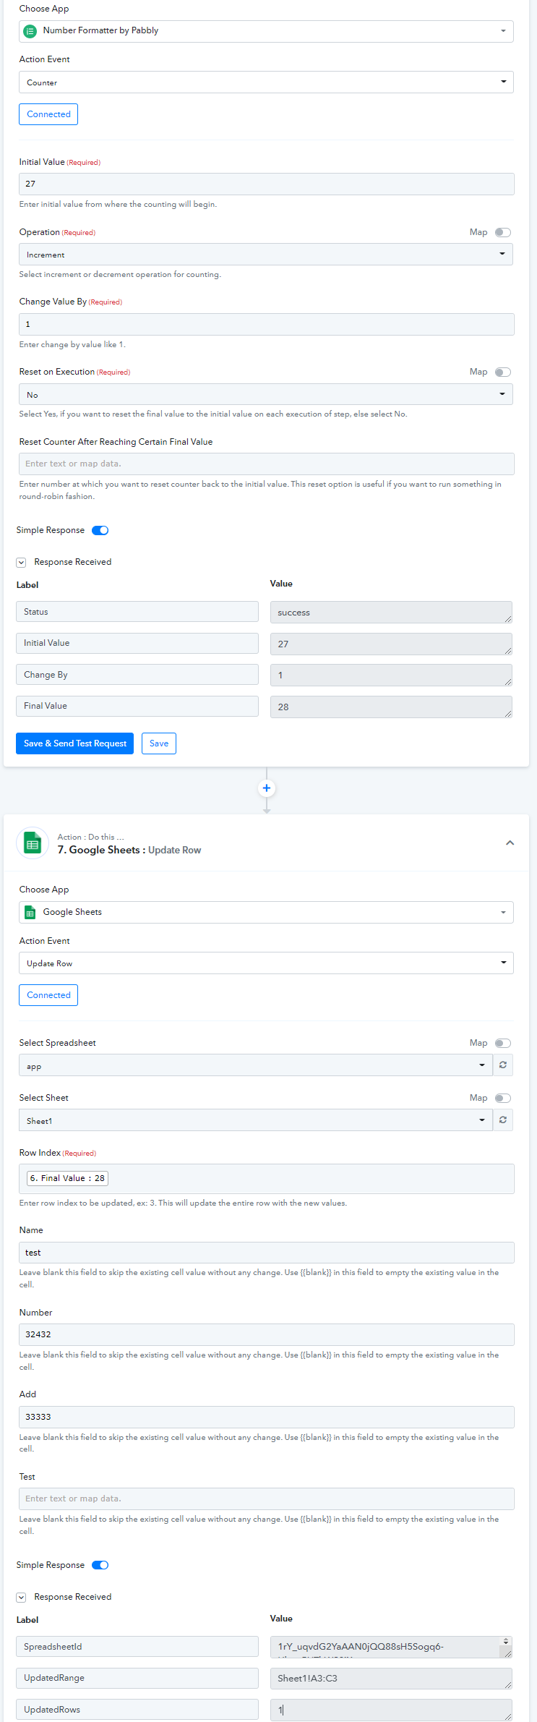
Task: Open Operation dropdown showing Increment
Action: pos(266,255)
